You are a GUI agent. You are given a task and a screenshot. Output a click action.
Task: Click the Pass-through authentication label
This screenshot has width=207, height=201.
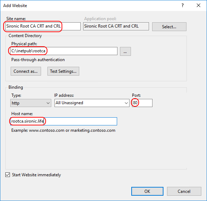point(38,60)
